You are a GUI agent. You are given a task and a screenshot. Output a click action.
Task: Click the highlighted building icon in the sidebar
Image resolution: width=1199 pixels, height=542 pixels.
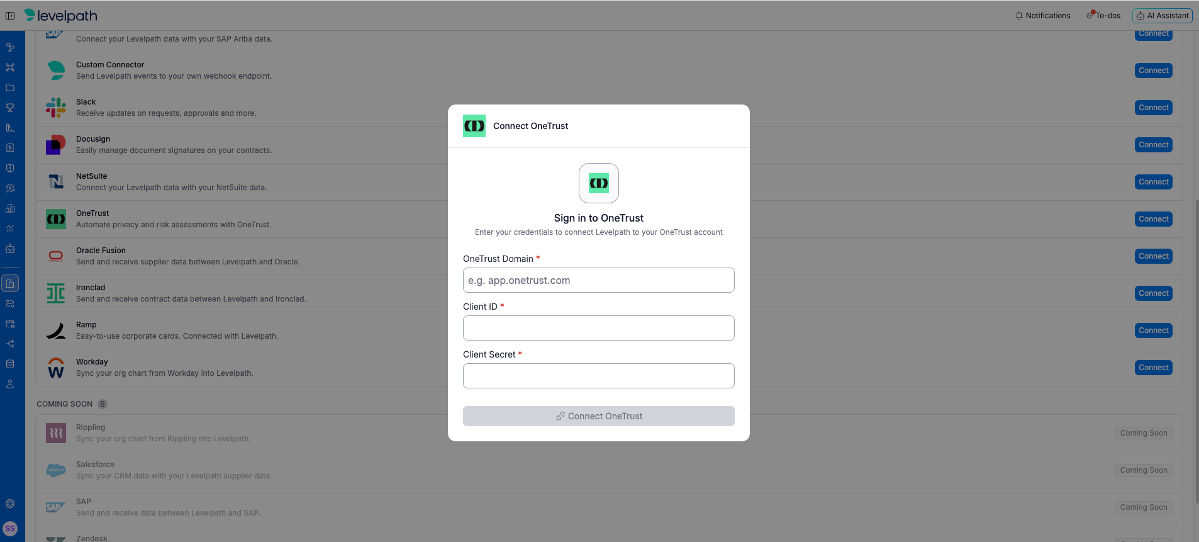[x=10, y=283]
